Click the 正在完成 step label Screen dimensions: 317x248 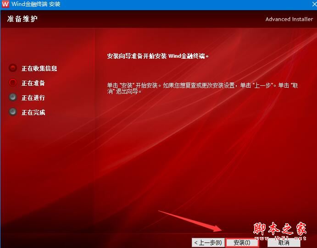click(33, 112)
